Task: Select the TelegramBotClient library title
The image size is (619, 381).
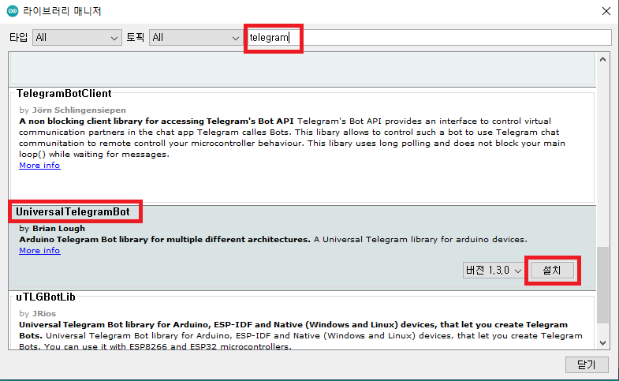Action: [x=64, y=94]
